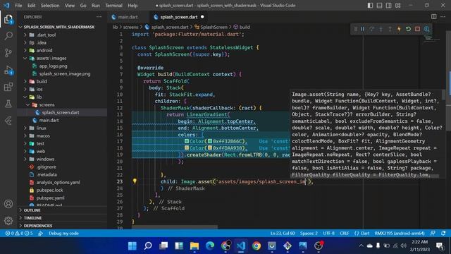Select the splash_screen.dart editor tab
The image size is (451, 254).
[x=178, y=17]
